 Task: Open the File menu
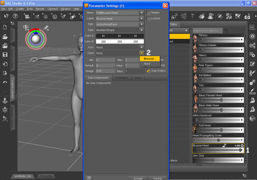tap(3, 9)
